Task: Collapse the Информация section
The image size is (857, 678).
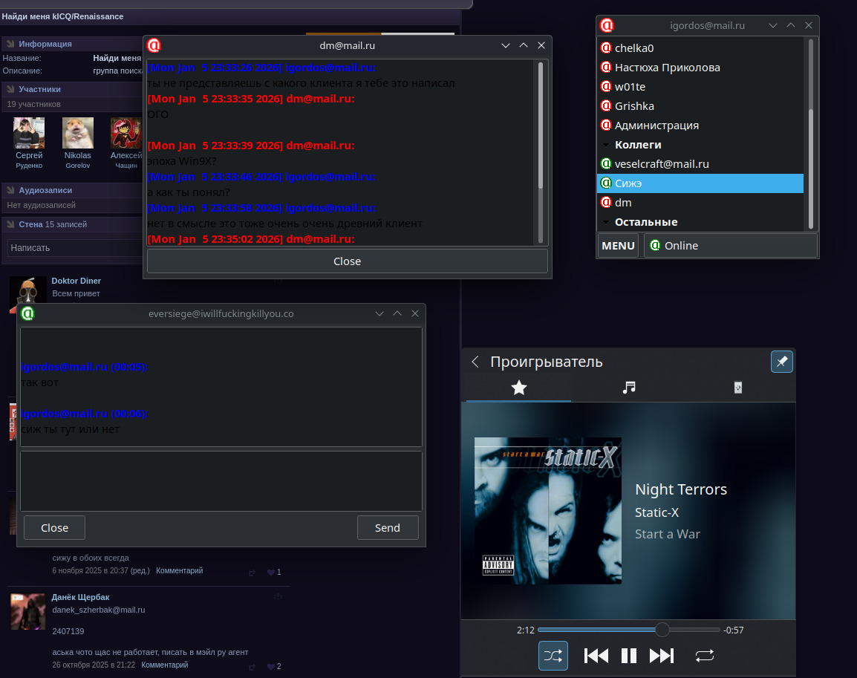Action: click(10, 44)
